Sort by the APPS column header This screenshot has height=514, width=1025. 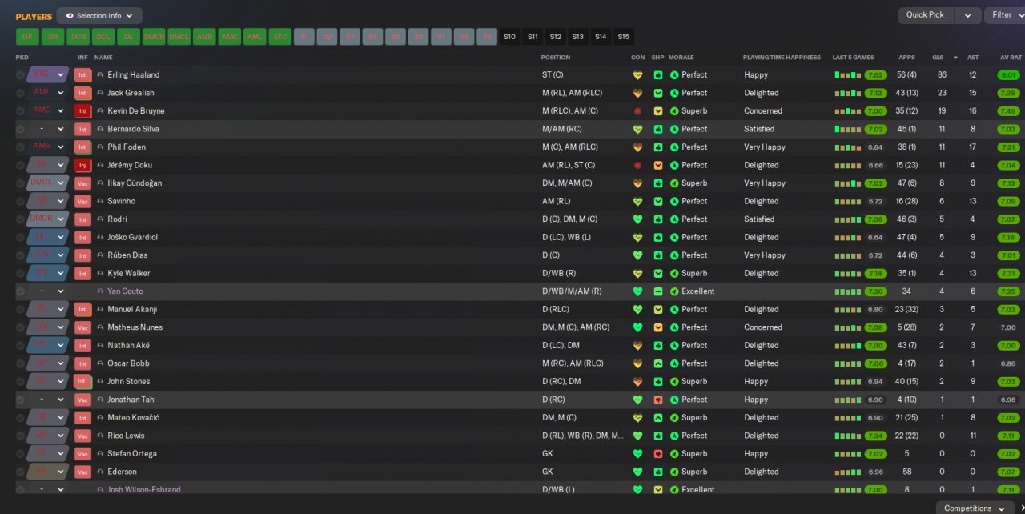pos(906,58)
